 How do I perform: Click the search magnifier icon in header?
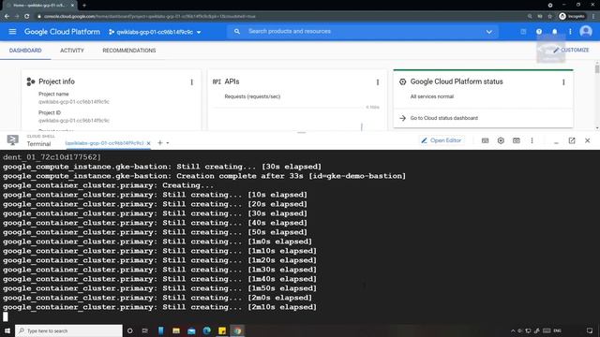[237, 31]
